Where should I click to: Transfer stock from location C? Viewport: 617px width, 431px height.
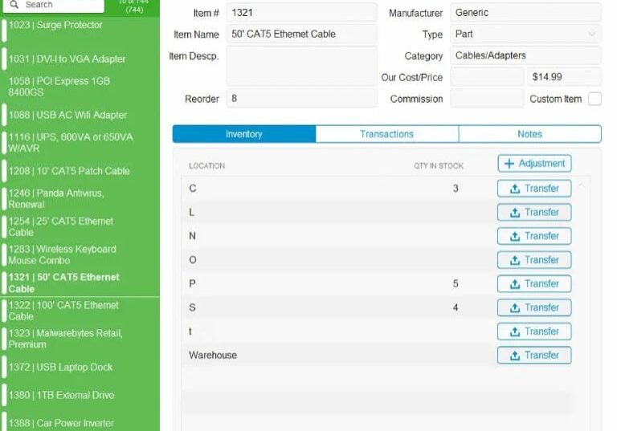(534, 189)
